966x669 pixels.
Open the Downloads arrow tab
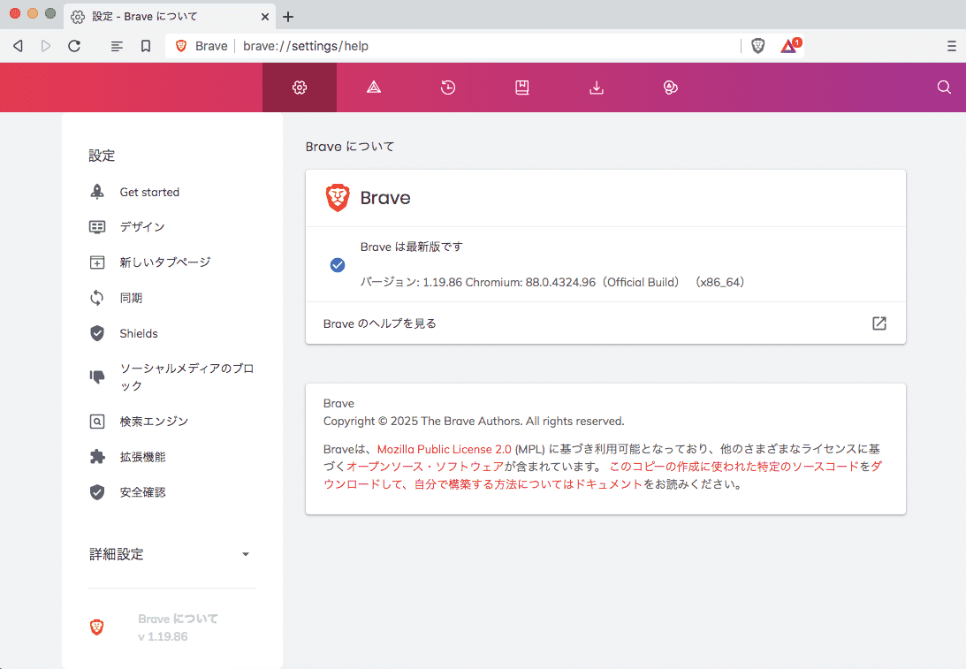pos(597,87)
